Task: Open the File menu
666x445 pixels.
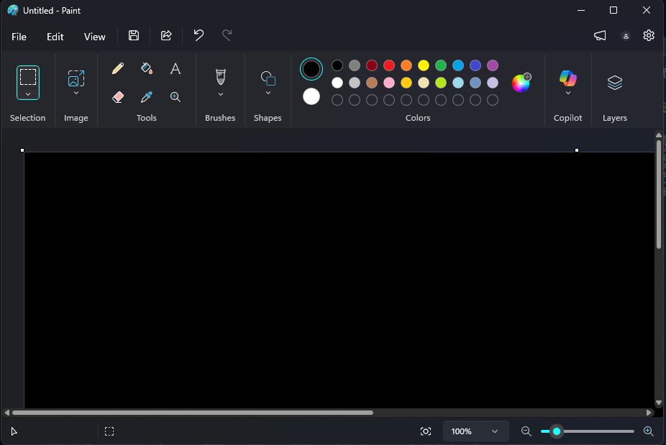Action: pos(19,36)
